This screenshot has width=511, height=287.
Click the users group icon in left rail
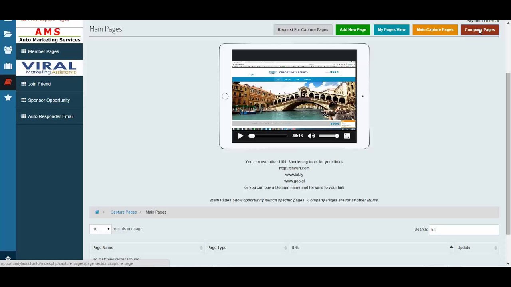coord(8,50)
